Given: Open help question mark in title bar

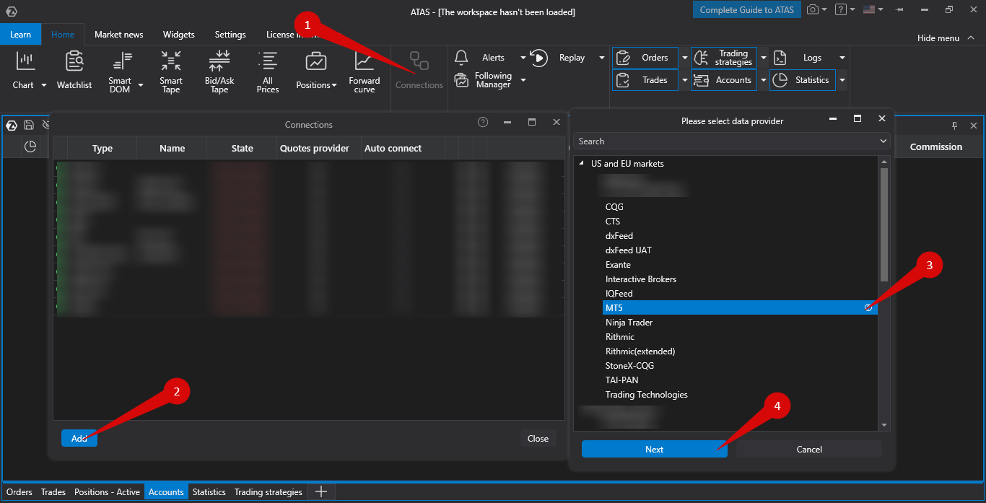Looking at the screenshot, I should 841,9.
